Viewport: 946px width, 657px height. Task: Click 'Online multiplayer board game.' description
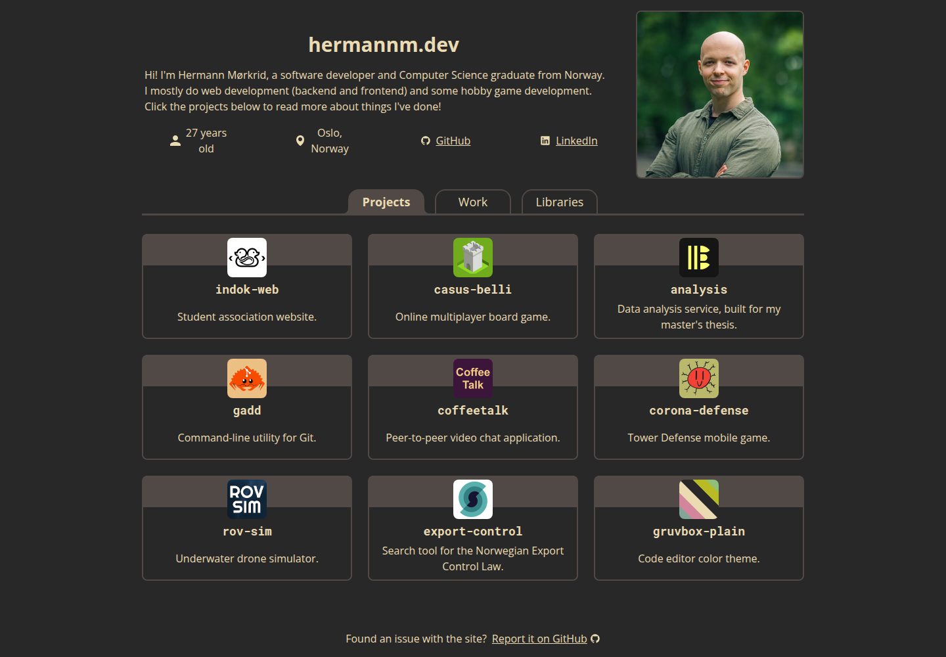pyautogui.click(x=473, y=317)
